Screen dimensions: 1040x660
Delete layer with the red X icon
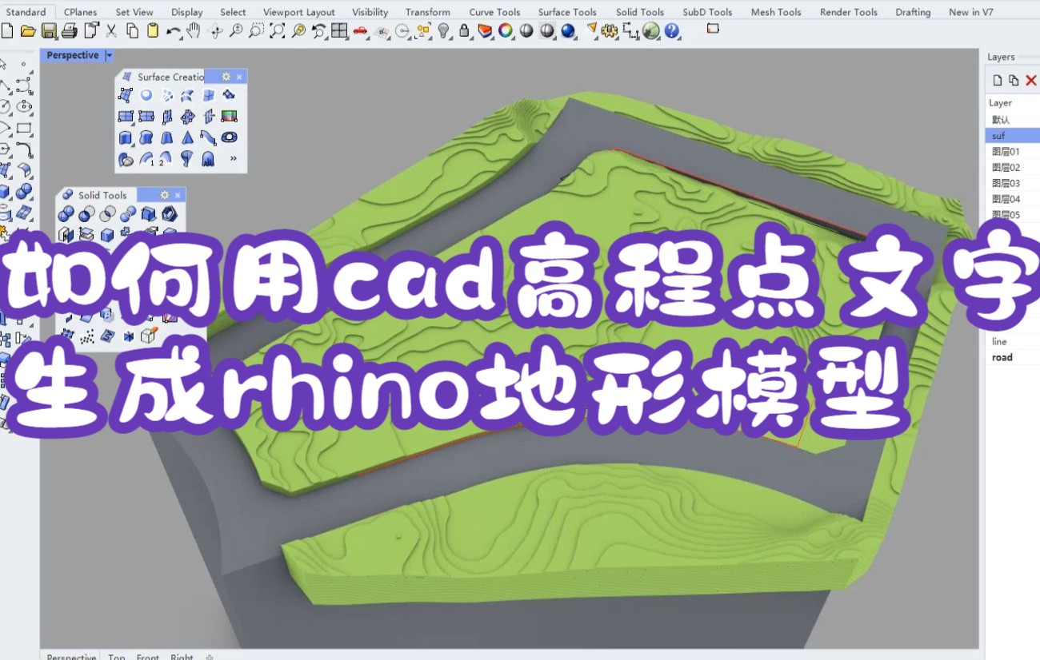1030,80
